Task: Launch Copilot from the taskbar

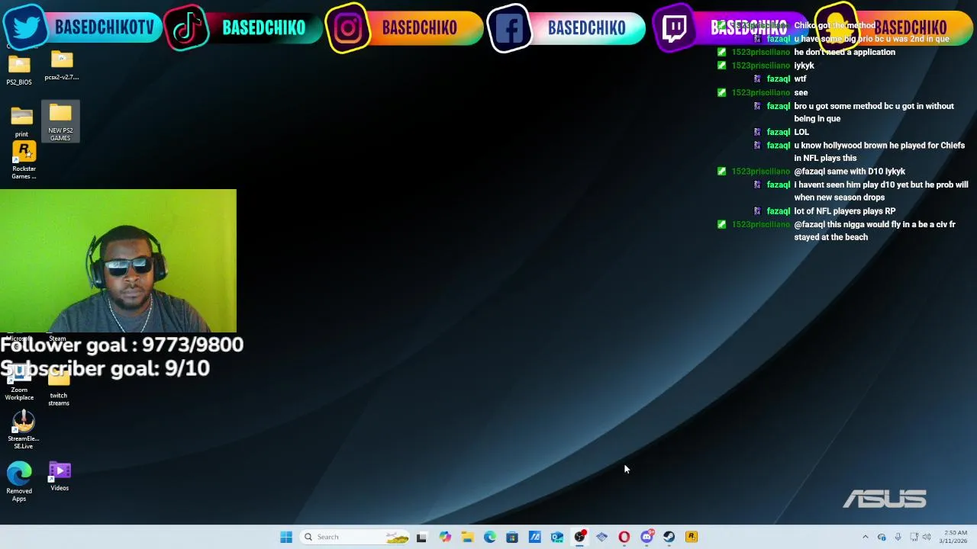Action: pyautogui.click(x=445, y=537)
